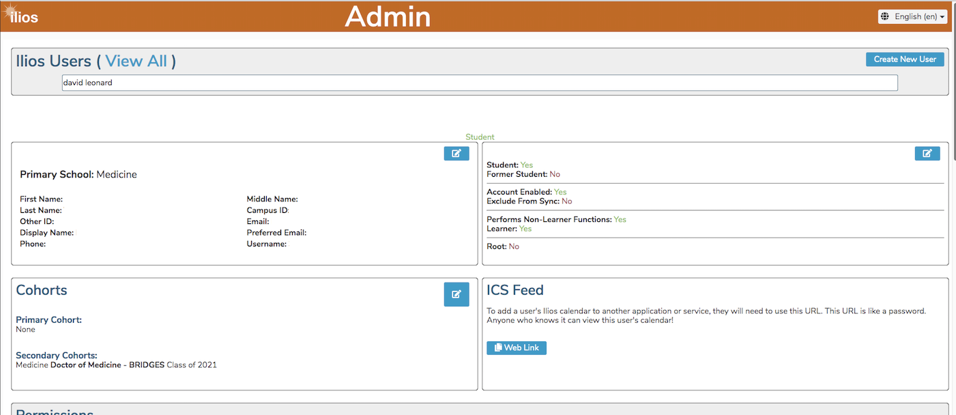The width and height of the screenshot is (956, 415).
Task: Click the Secondary Cohorts: label
Action: 57,356
